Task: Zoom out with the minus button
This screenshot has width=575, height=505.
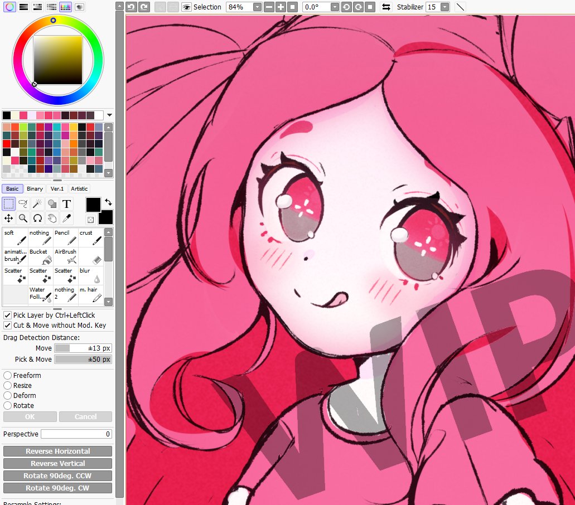Action: click(x=269, y=7)
